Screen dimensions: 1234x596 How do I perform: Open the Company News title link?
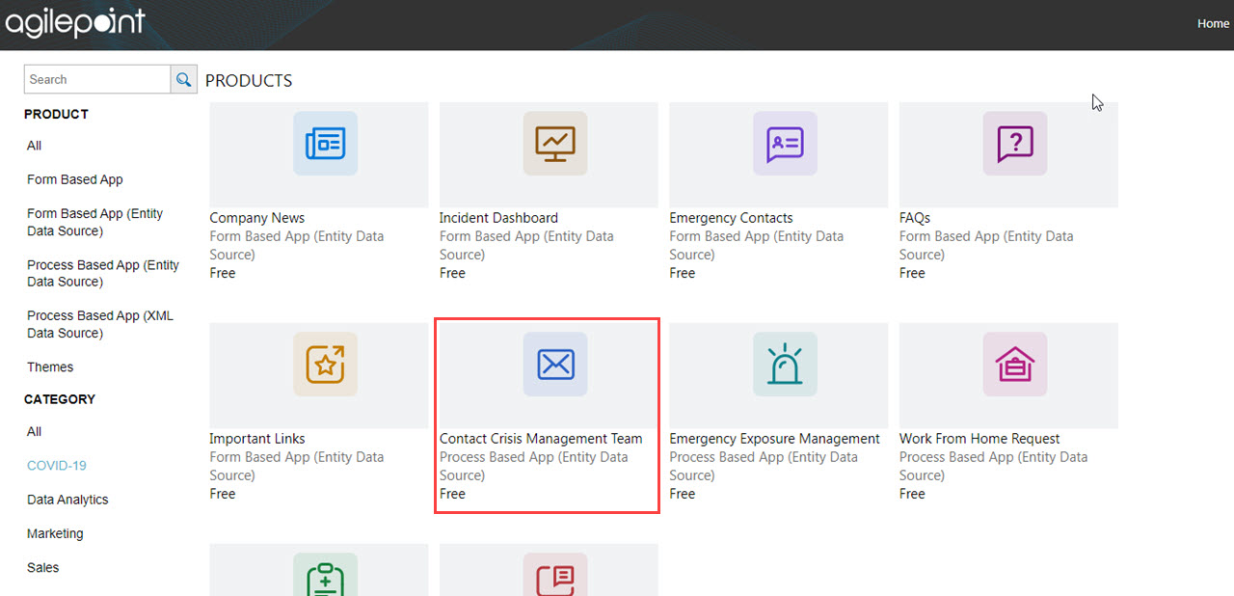pyautogui.click(x=257, y=218)
